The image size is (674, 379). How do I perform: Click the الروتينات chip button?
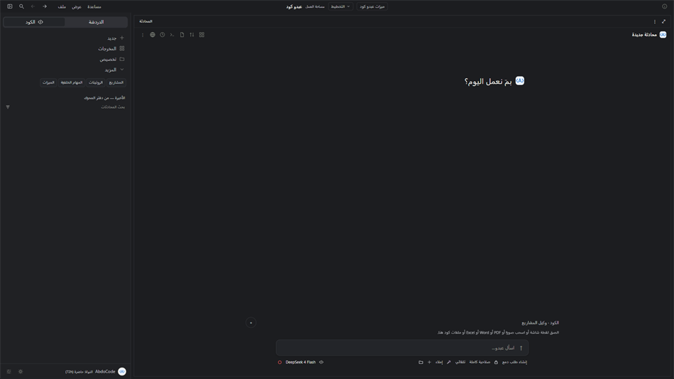click(x=96, y=82)
